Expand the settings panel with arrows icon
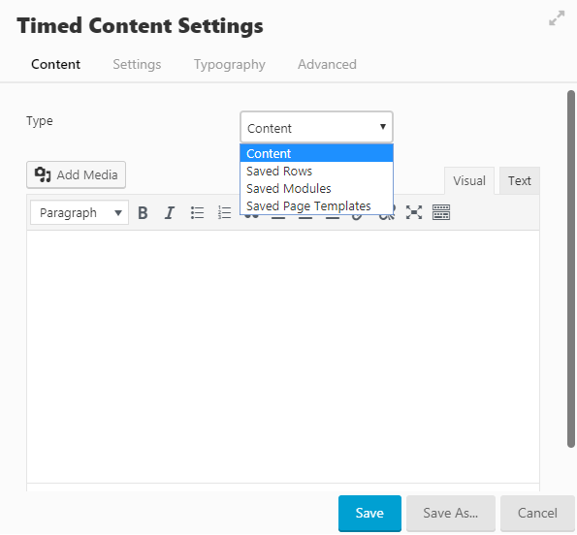577x535 pixels. [557, 18]
